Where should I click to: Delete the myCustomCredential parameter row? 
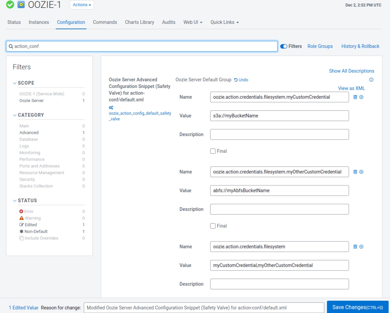tap(356, 97)
